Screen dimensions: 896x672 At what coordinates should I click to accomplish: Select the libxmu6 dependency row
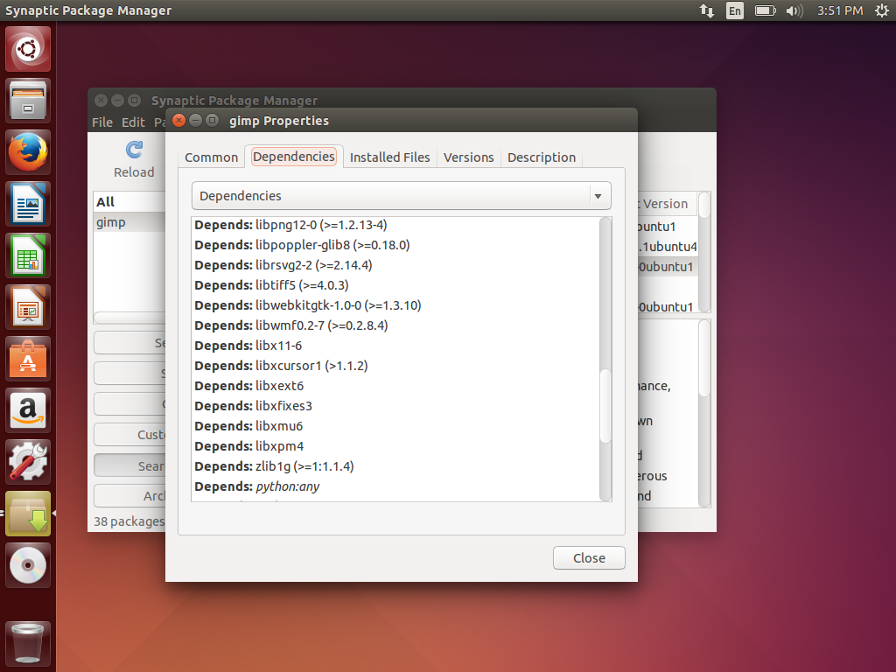[395, 426]
